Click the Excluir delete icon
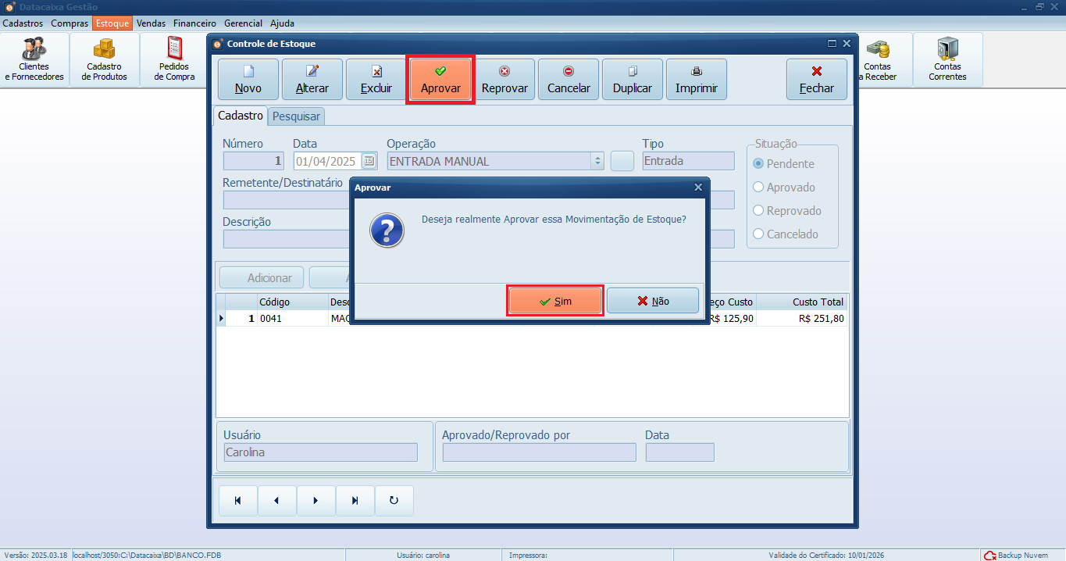1066x561 pixels. click(x=376, y=71)
